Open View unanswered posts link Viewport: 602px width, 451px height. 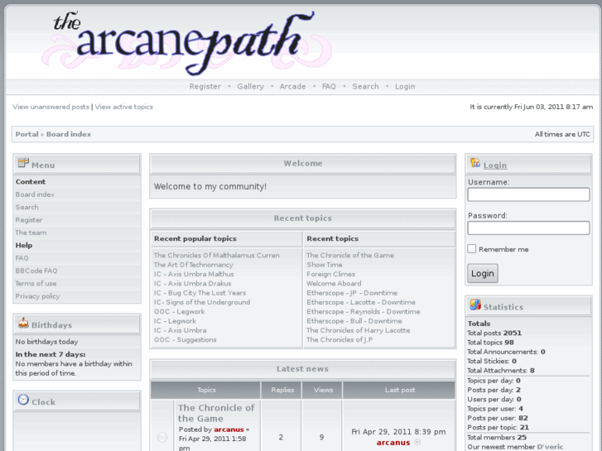[x=51, y=107]
